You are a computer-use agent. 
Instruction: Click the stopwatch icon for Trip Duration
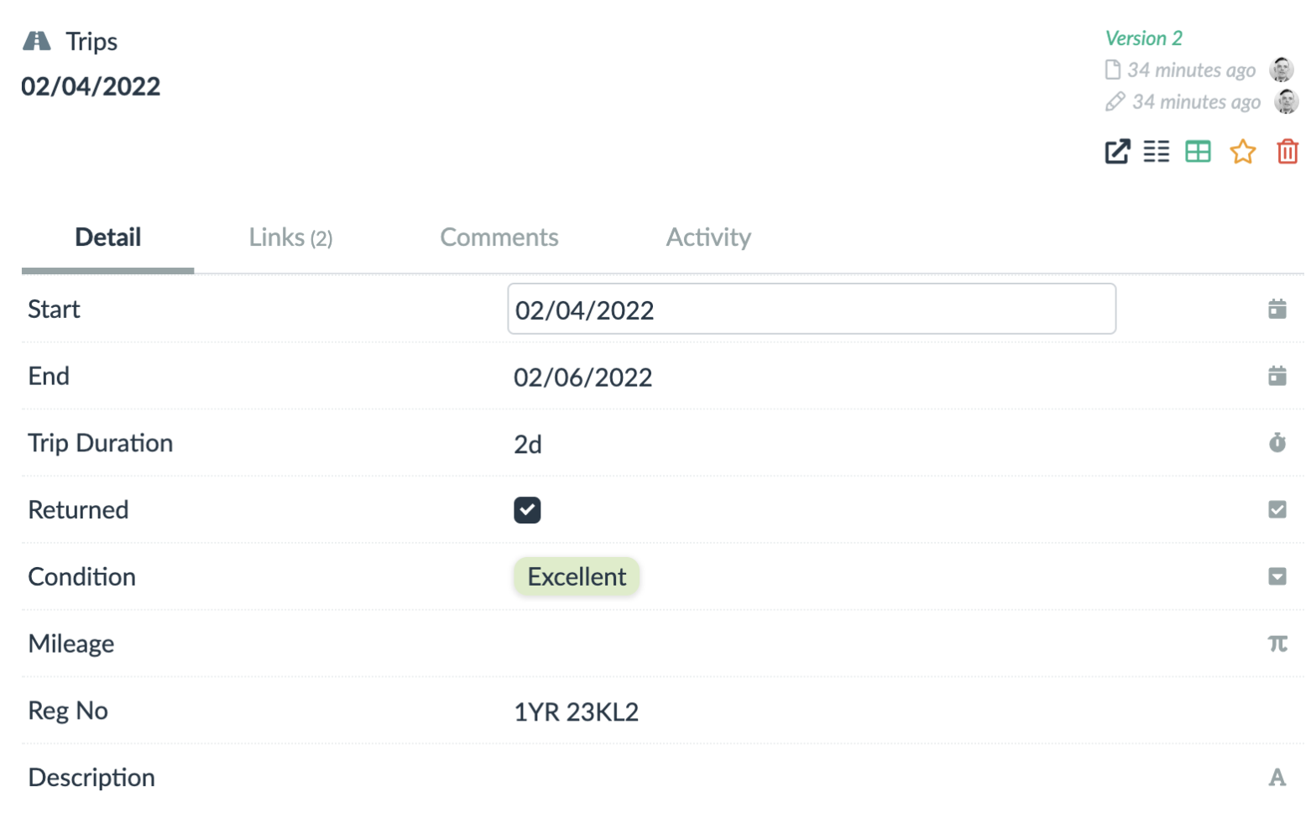(1277, 443)
